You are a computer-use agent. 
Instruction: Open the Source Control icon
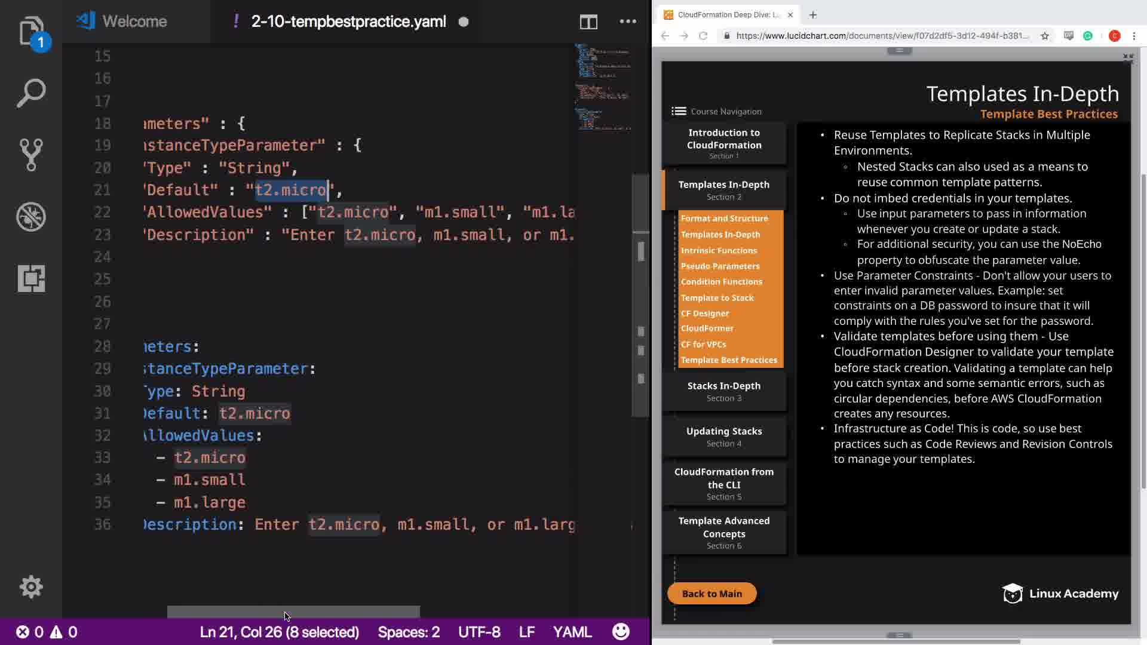31,155
